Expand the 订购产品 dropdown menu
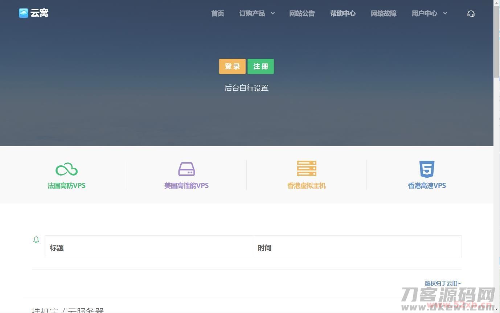Screen dimensions: 500x313 pos(257,13)
